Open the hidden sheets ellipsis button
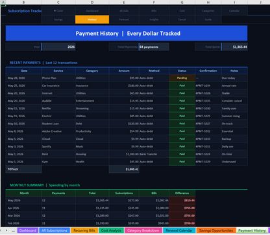 click(13, 230)
